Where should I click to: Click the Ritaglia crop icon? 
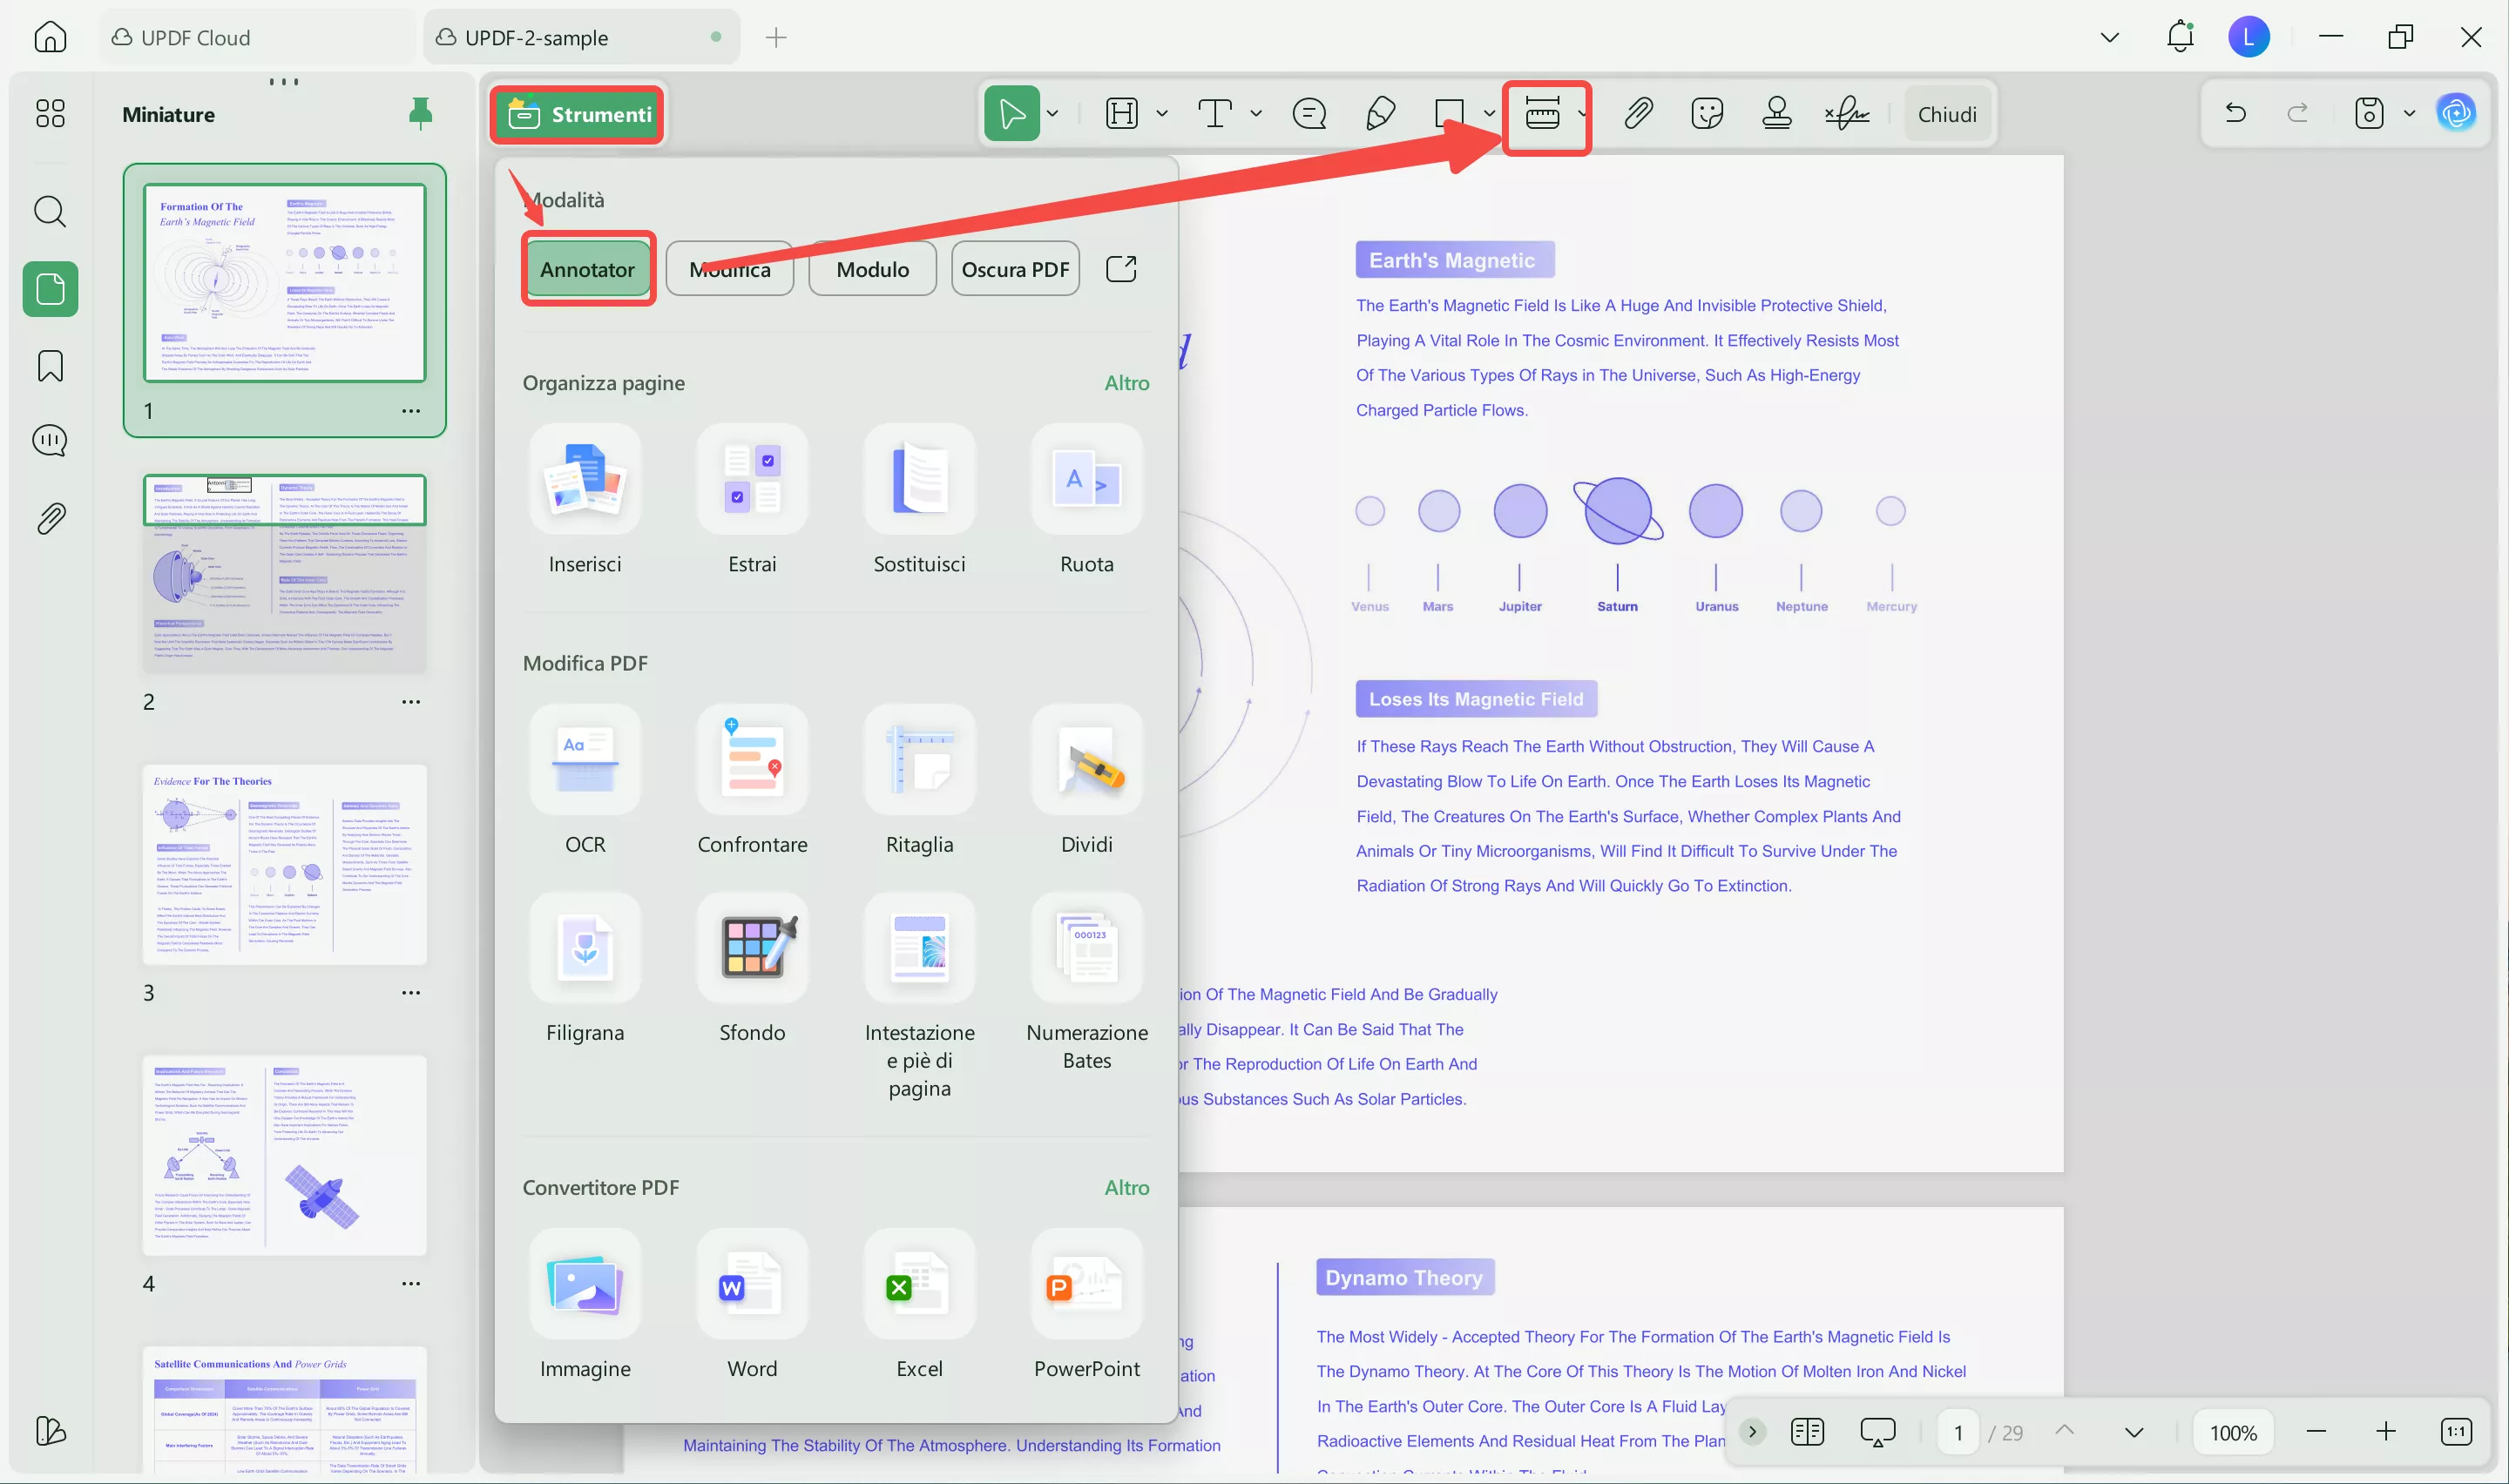click(x=919, y=760)
